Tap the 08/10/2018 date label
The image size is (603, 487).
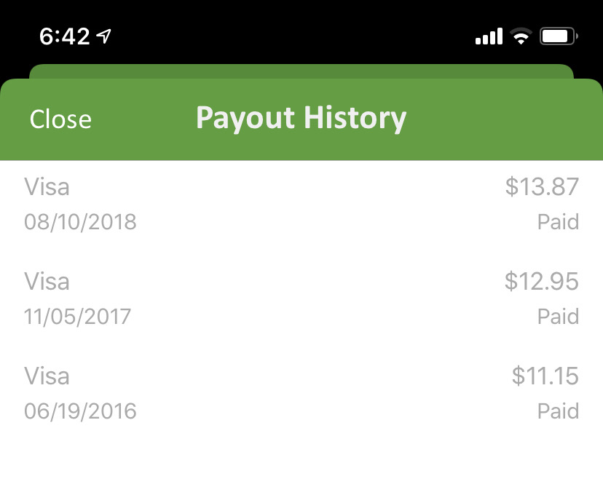(x=80, y=221)
